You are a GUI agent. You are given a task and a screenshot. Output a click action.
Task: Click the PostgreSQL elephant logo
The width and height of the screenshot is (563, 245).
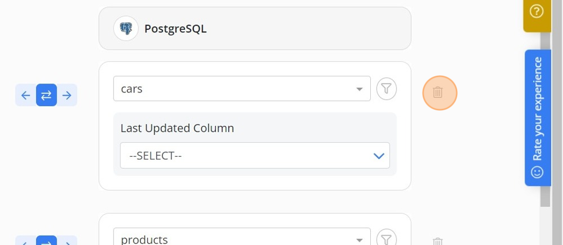(x=126, y=28)
